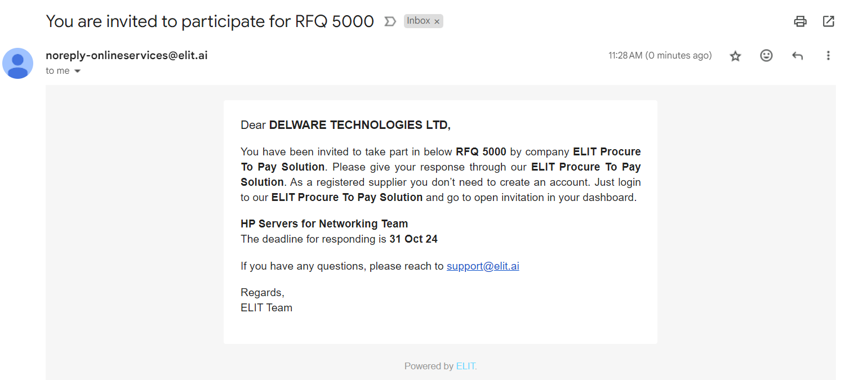Remove the Inbox label with its x

click(437, 21)
